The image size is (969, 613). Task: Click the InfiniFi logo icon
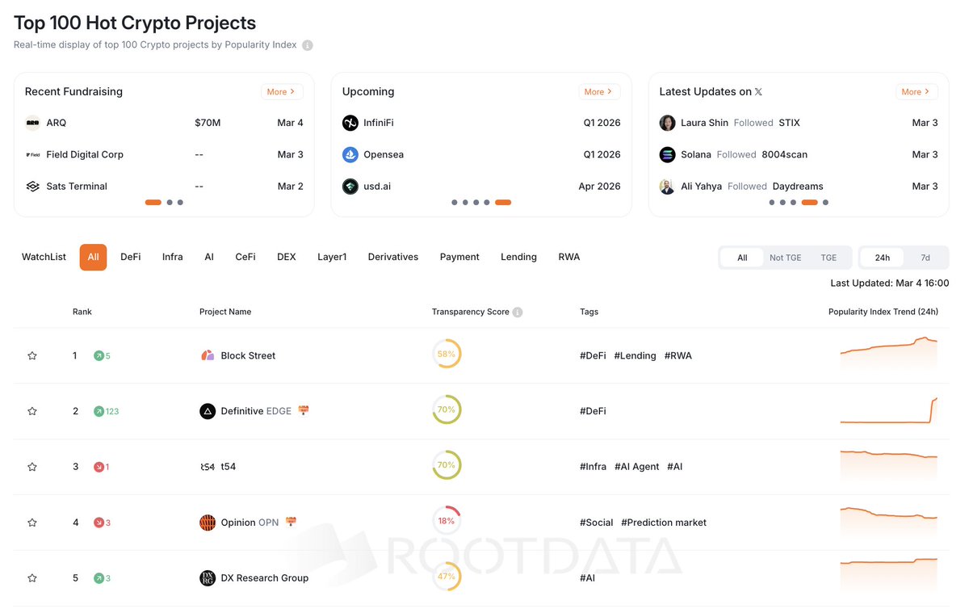click(x=350, y=123)
